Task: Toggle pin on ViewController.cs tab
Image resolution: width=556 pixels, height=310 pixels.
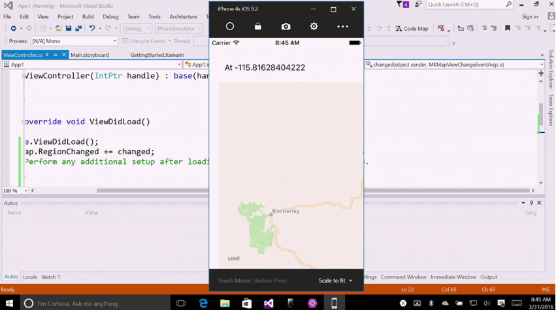Action: point(56,55)
